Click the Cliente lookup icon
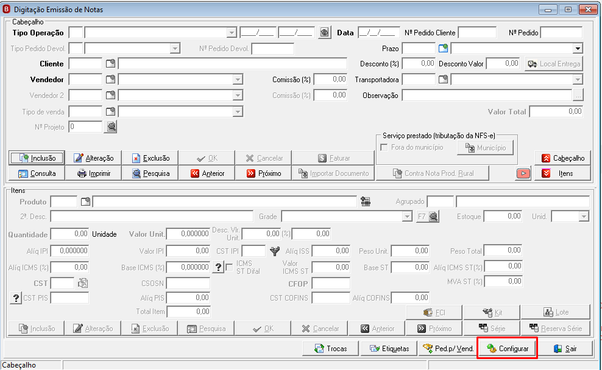The height and width of the screenshot is (370, 602). coord(110,64)
